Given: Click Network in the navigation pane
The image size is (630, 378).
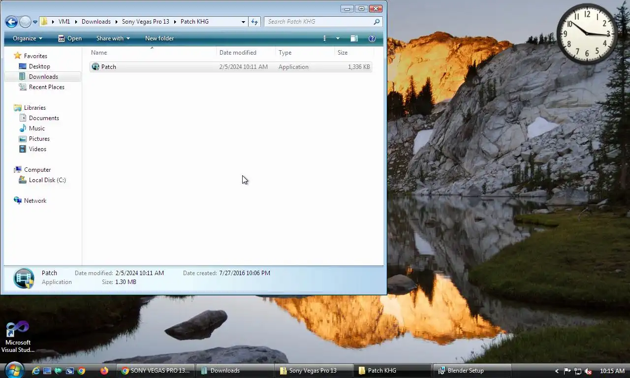Looking at the screenshot, I should point(35,201).
